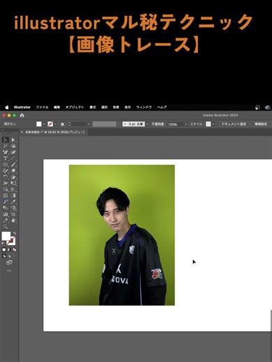Image resolution: width=272 pixels, height=362 pixels.
Task: Open 効果 menu
Action: (116, 107)
